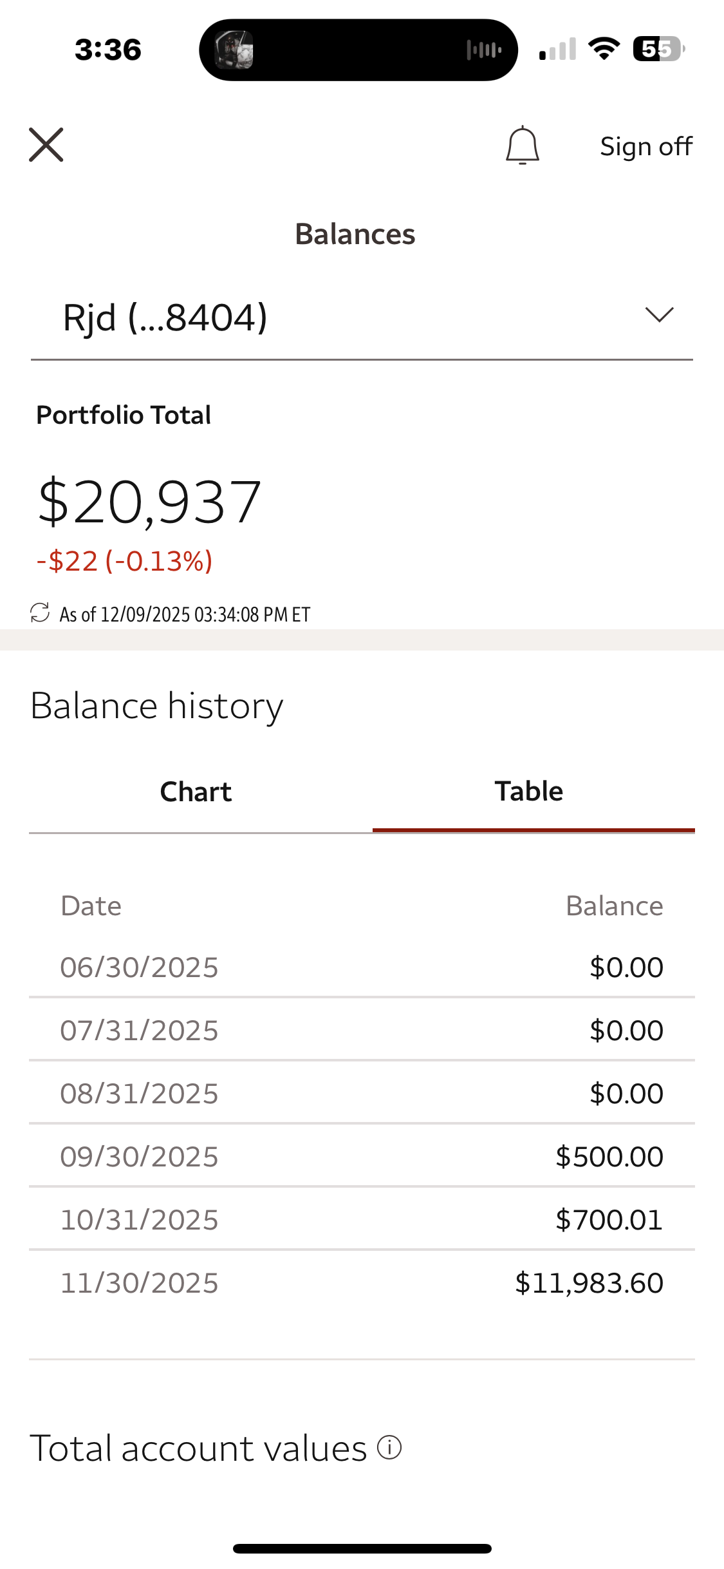The width and height of the screenshot is (724, 1569).
Task: Tap Sign off link
Action: tap(645, 146)
